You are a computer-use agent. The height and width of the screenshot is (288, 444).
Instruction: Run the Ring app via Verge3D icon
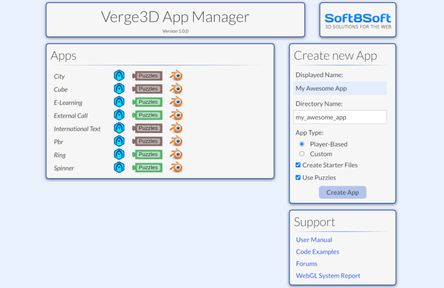click(119, 155)
